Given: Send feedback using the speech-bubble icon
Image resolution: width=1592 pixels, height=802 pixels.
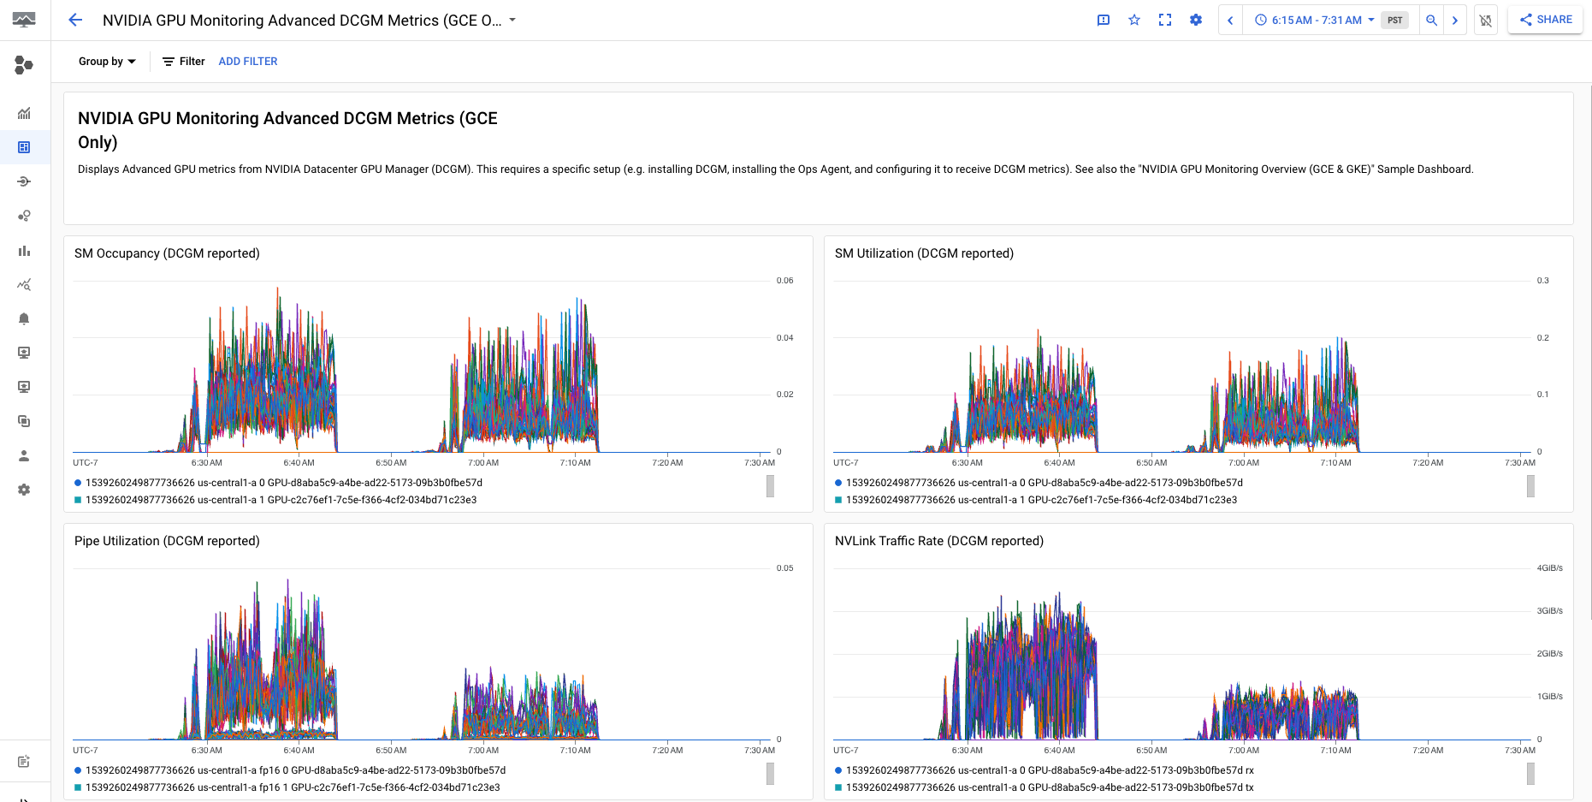Looking at the screenshot, I should point(1103,19).
